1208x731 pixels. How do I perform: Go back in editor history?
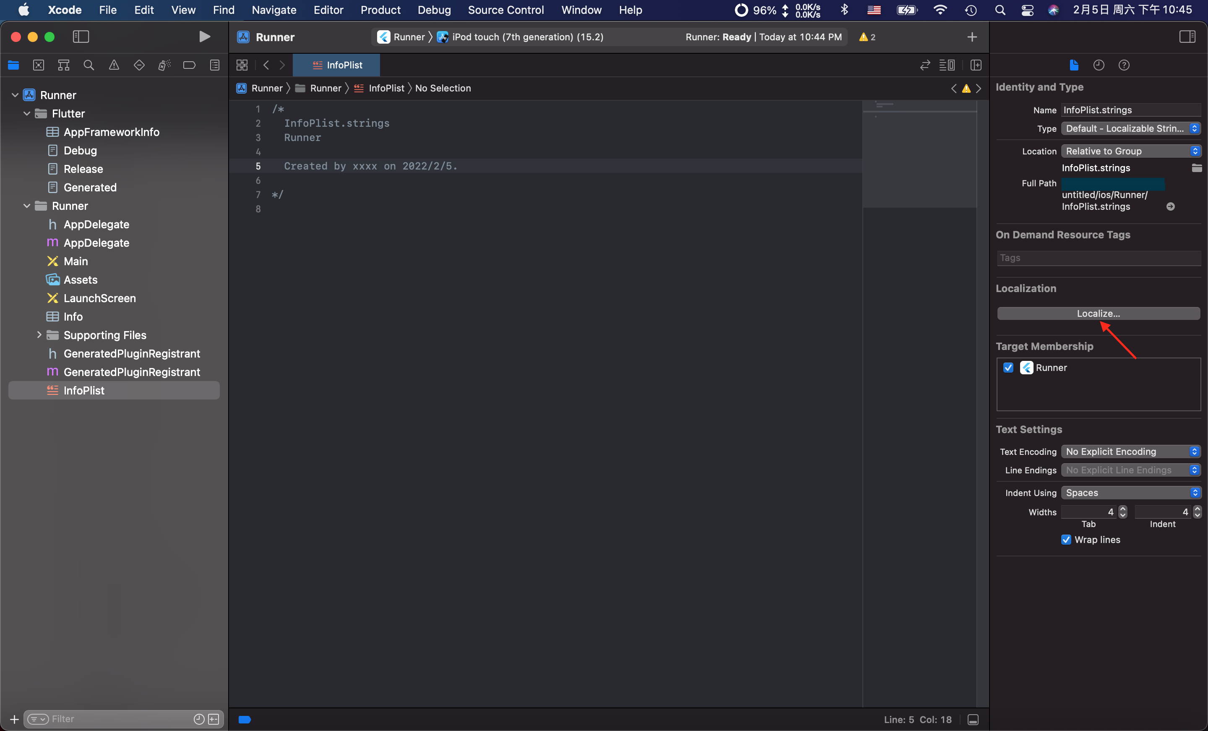click(266, 65)
